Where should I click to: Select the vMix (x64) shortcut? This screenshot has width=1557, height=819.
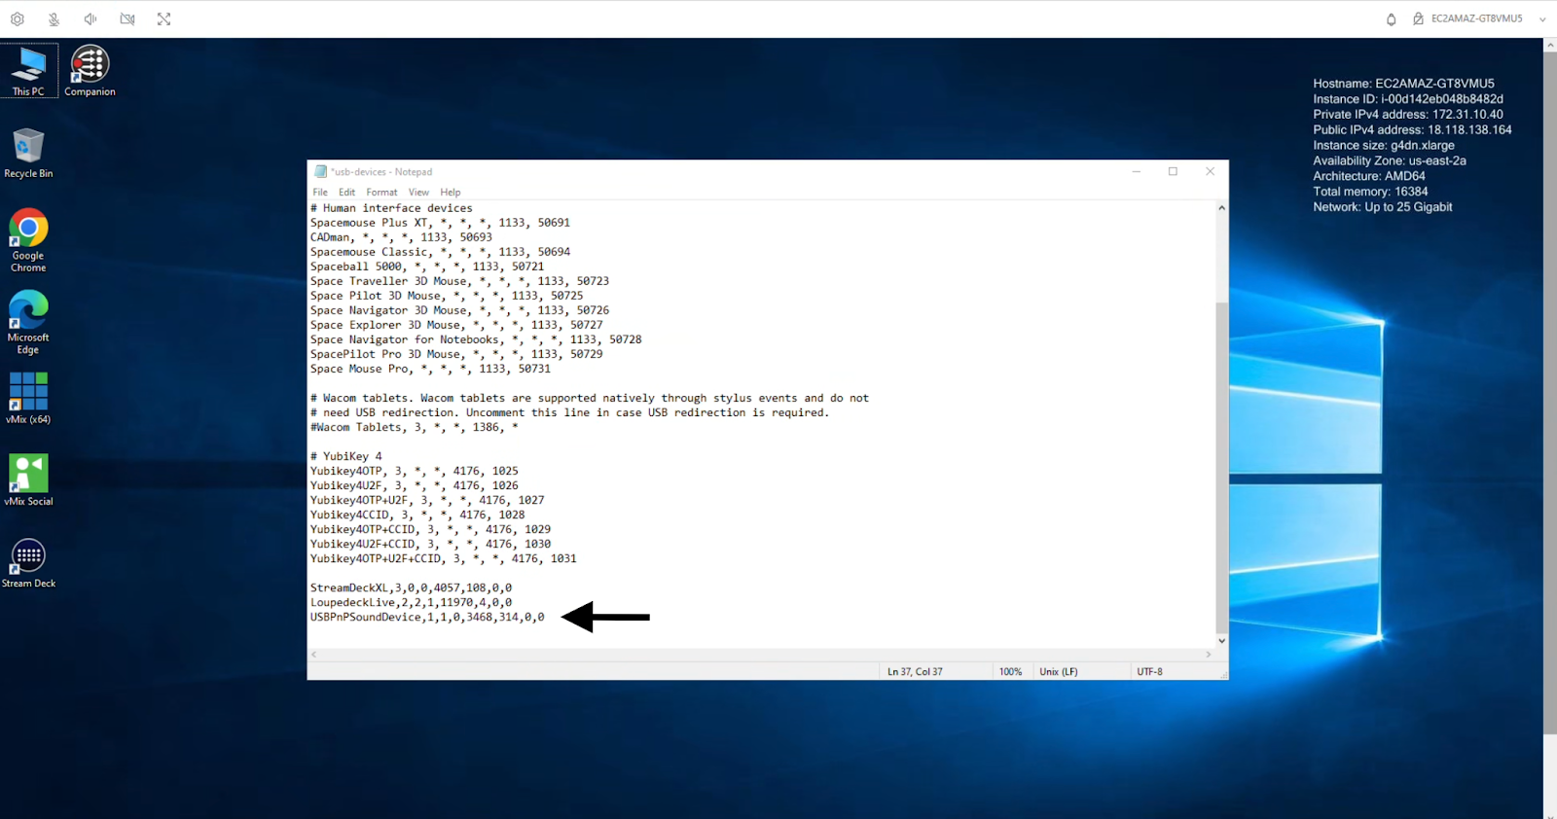point(28,398)
